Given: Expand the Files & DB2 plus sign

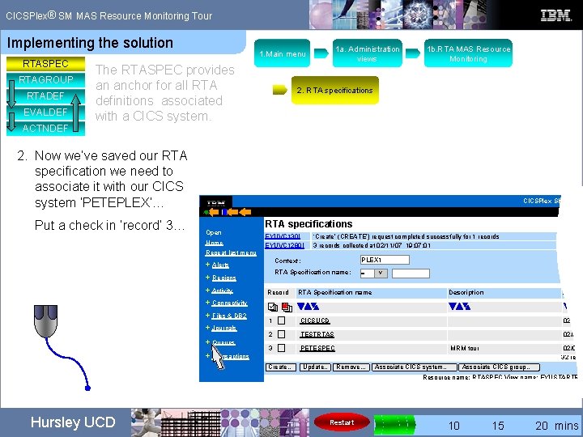Looking at the screenshot, I should 208,315.
